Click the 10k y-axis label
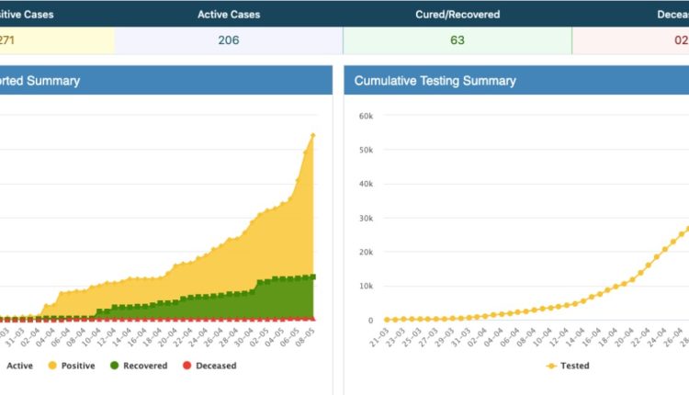Image resolution: width=689 pixels, height=395 pixels. click(x=365, y=287)
